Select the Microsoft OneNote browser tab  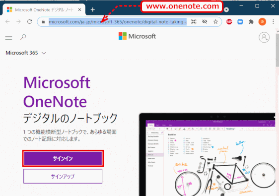click(44, 9)
